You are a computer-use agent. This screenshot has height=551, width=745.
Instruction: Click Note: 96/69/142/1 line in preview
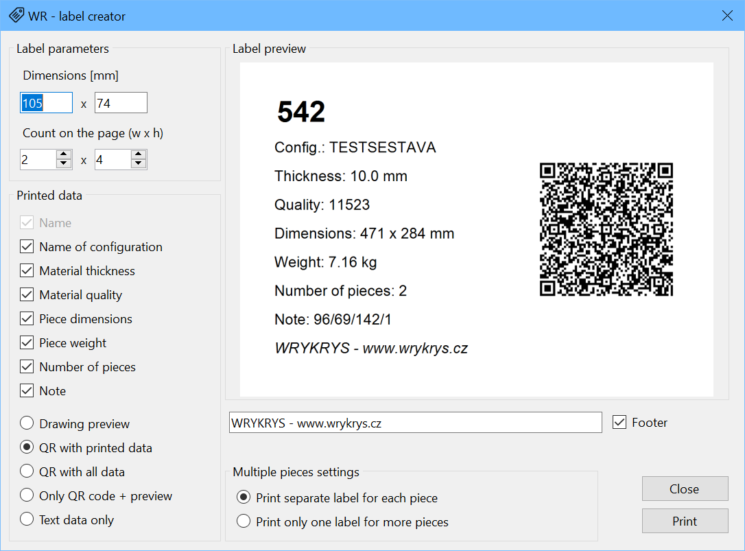click(x=333, y=320)
